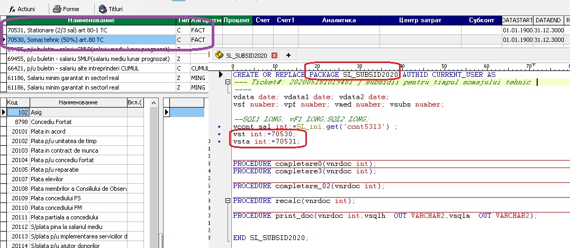Click the Вкл.( header in lower list
The height and width of the screenshot is (248, 570).
click(x=135, y=103)
